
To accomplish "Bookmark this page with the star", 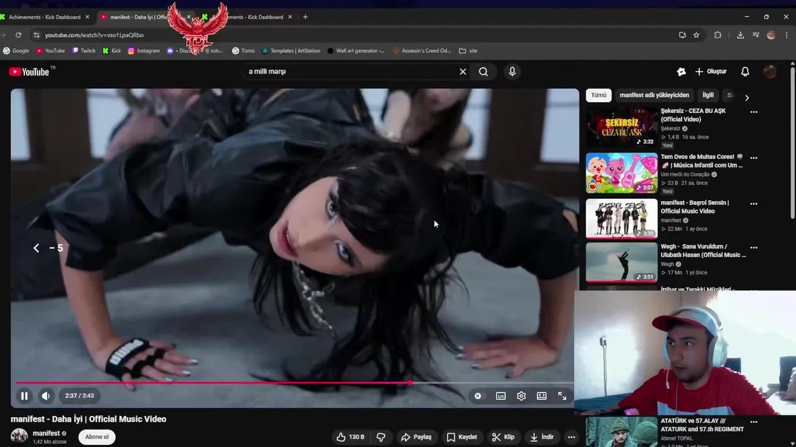I will [x=696, y=35].
